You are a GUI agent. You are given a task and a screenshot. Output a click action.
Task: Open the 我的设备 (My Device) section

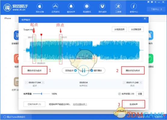pyautogui.click(x=40, y=8)
